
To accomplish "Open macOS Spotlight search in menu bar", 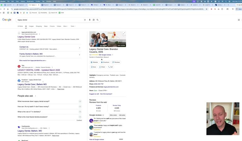I will pyautogui.click(x=226, y=1).
